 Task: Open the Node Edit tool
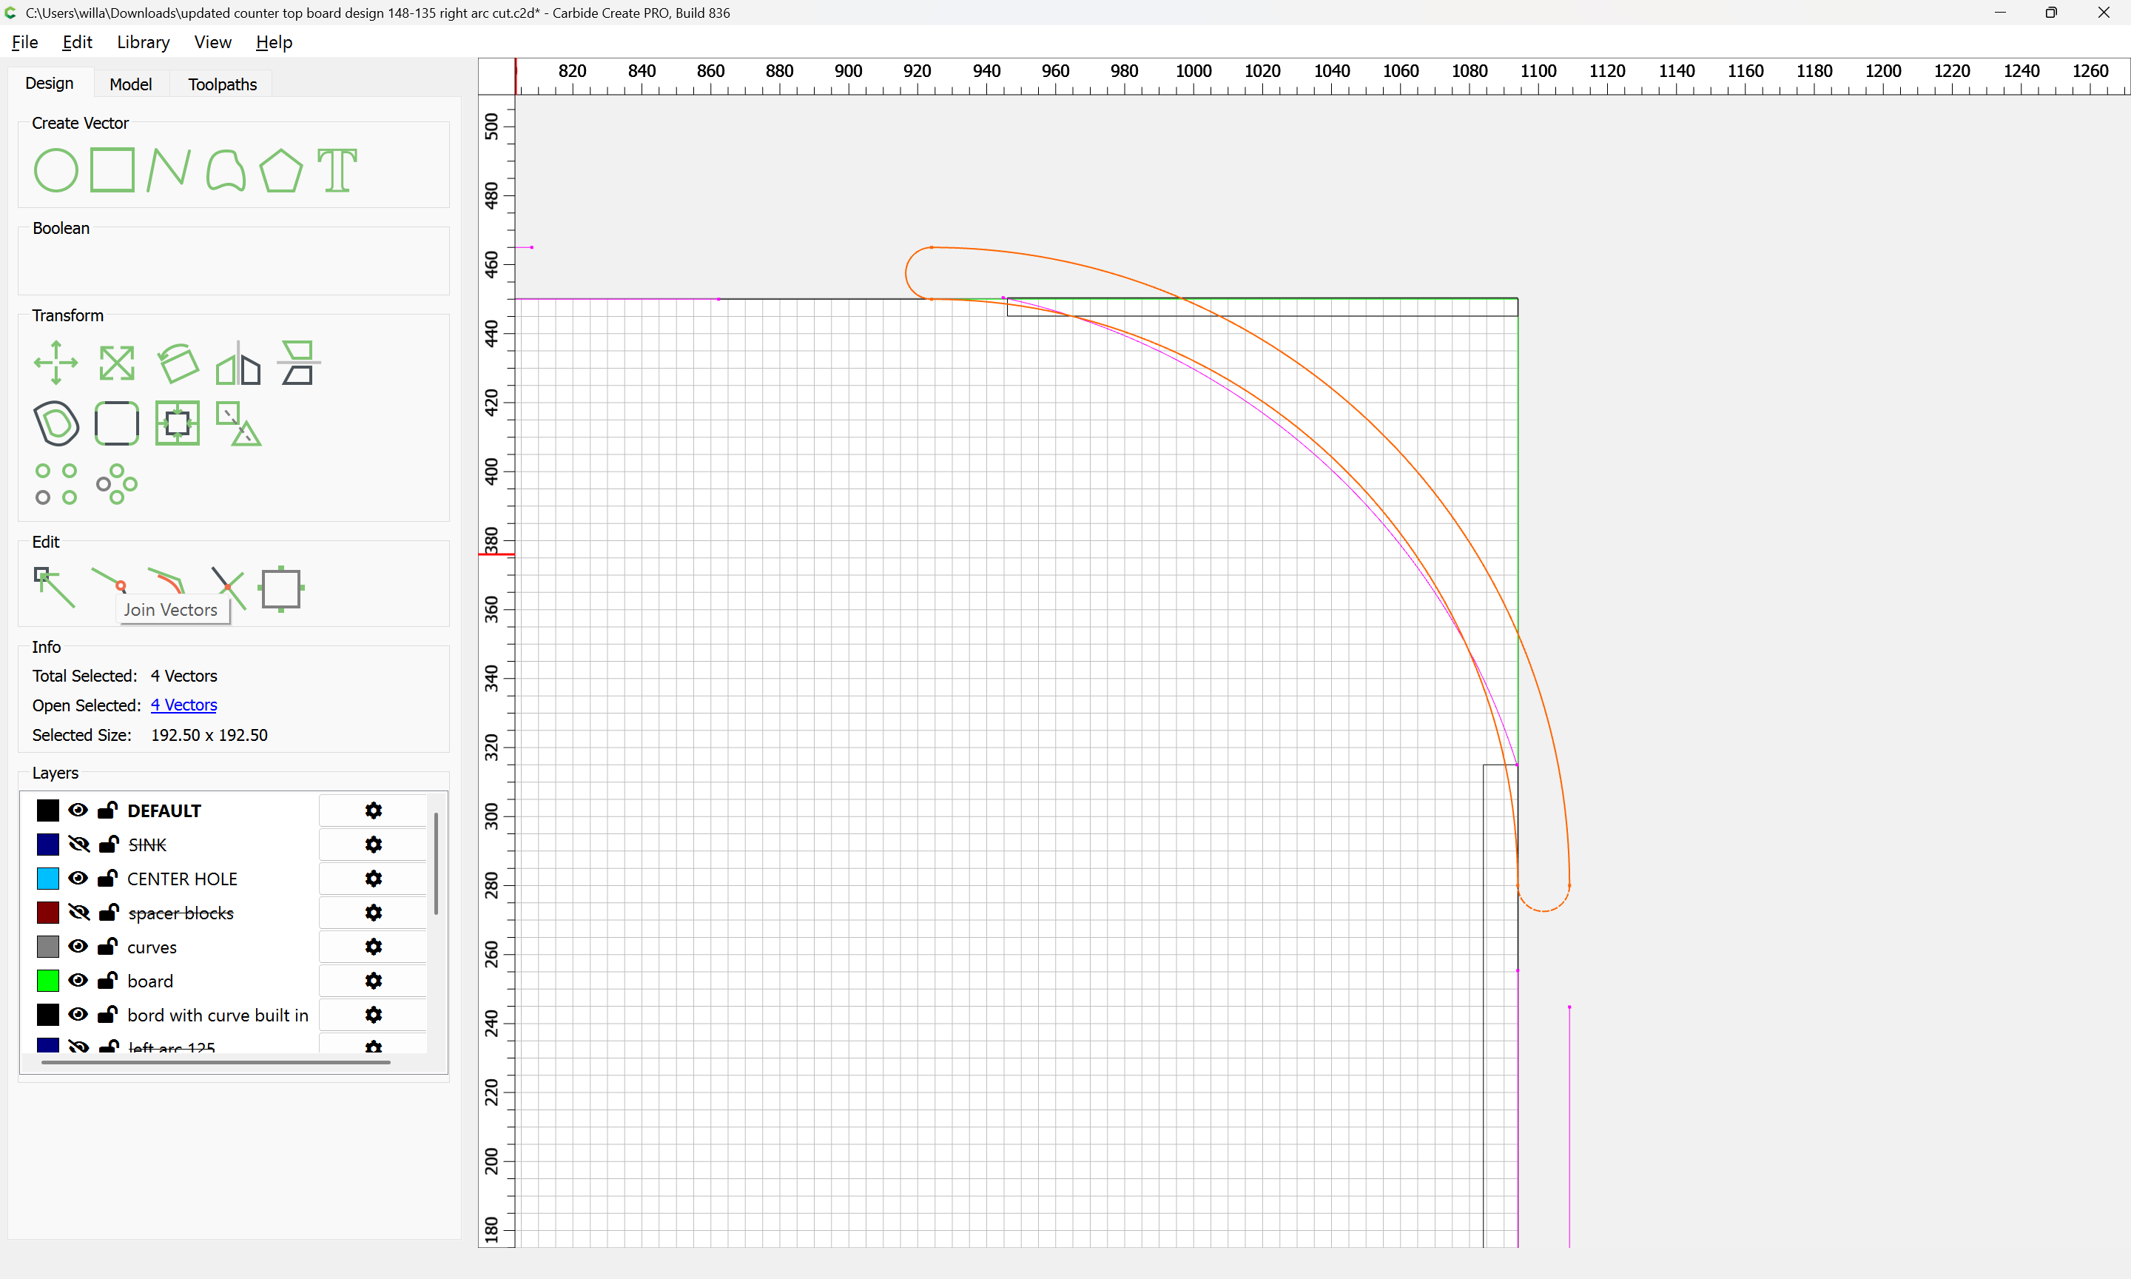pos(53,588)
